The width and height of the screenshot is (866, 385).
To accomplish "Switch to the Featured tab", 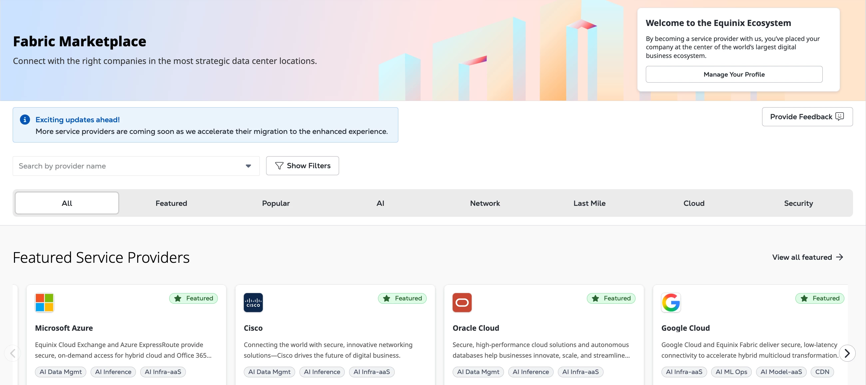I will tap(172, 203).
